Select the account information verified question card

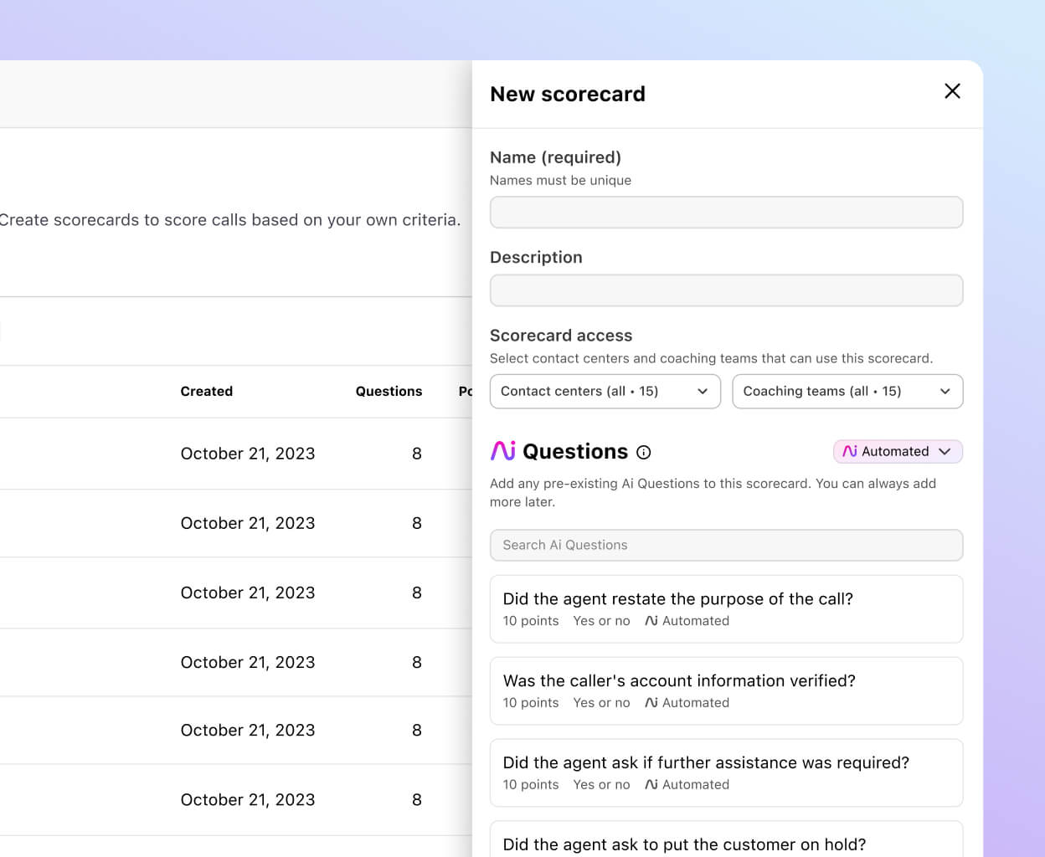pyautogui.click(x=726, y=690)
